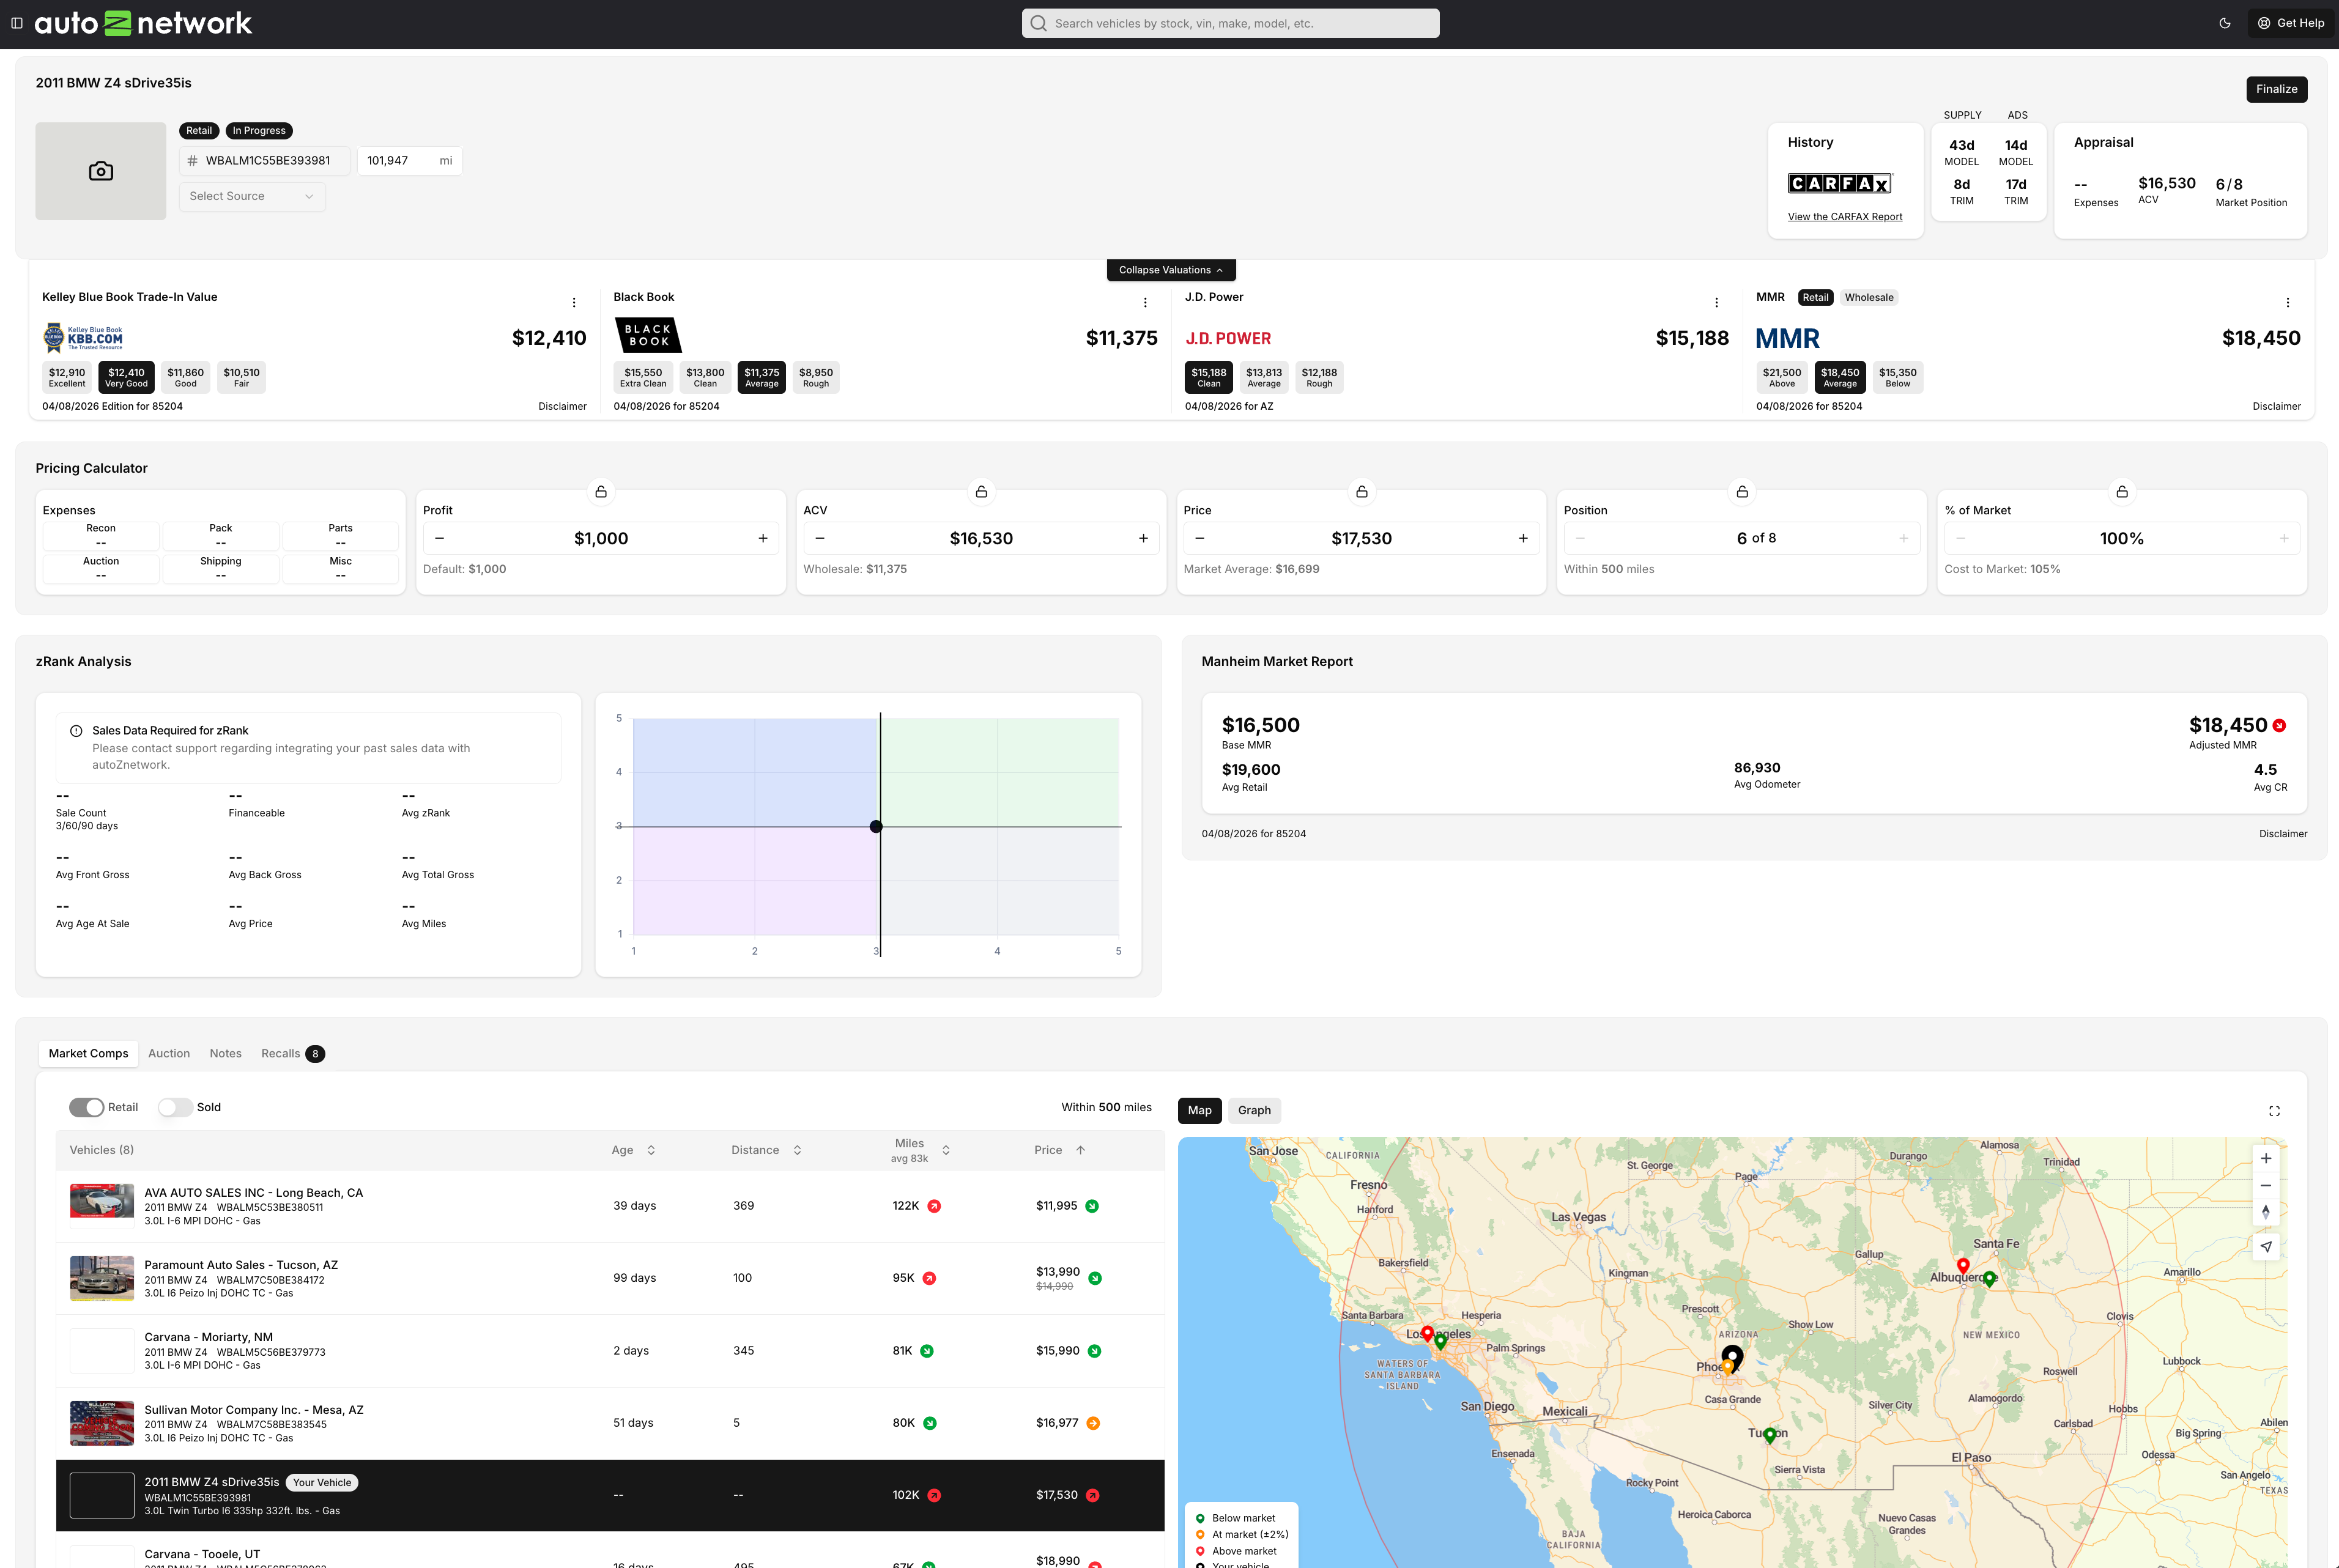Open the Select Source dropdown
Screen dimensions: 2339x1568
coord(252,196)
